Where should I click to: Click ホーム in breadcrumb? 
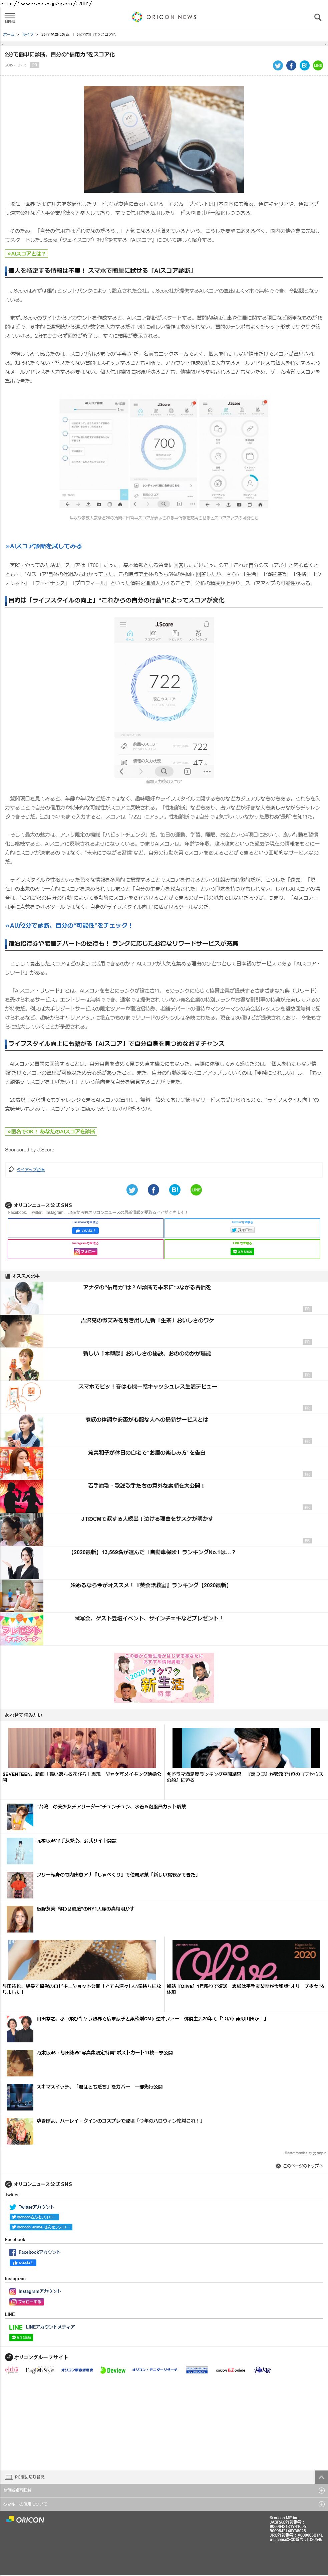click(8, 34)
